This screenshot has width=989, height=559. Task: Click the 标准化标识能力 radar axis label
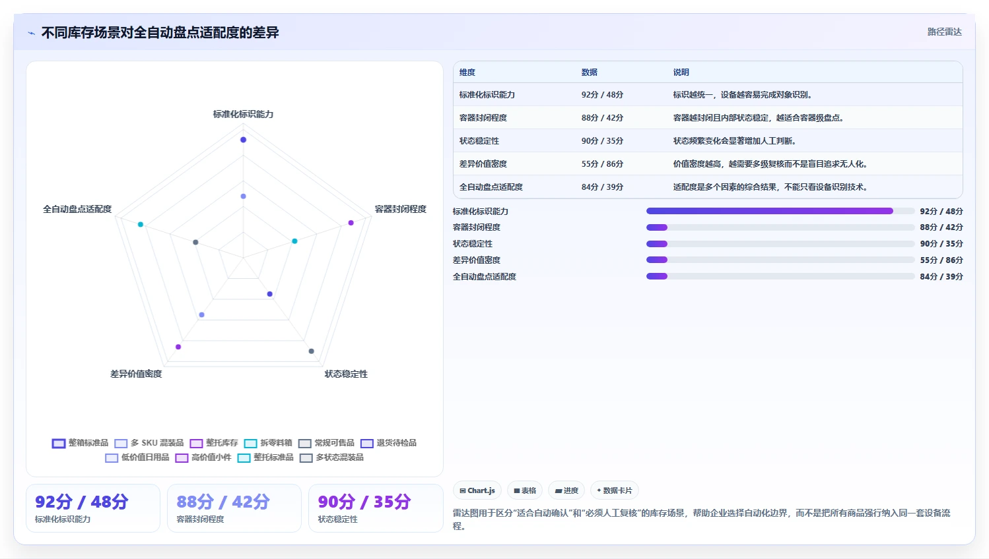[x=243, y=115]
